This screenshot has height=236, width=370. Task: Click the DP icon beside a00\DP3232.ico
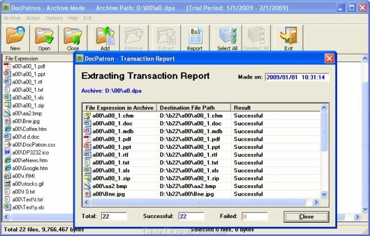[8, 152]
